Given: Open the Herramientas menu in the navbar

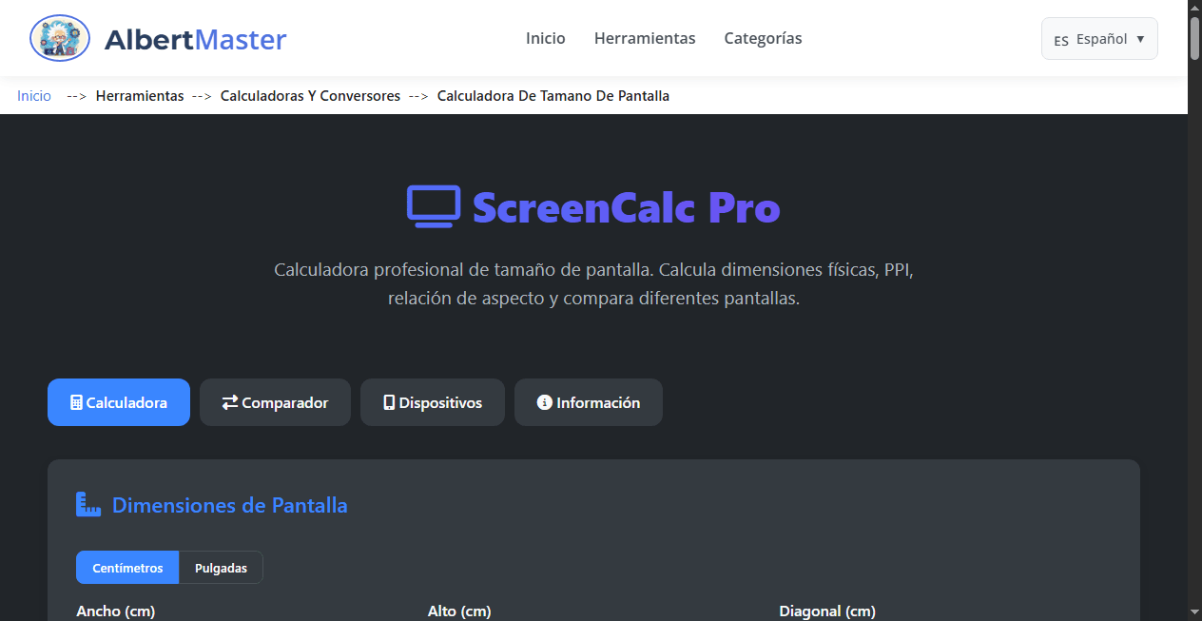Looking at the screenshot, I should tap(645, 38).
